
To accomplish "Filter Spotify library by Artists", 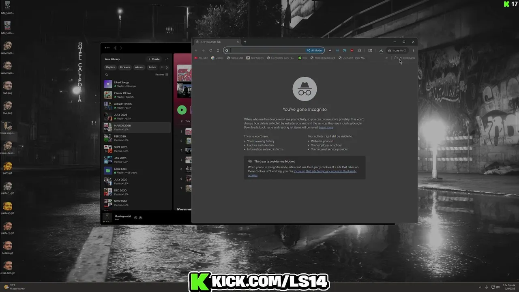I will point(152,67).
